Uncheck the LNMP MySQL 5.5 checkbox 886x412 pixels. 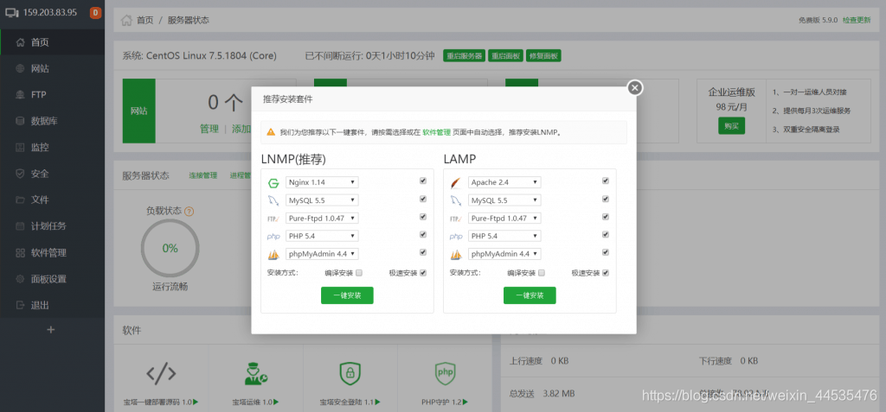pos(423,200)
